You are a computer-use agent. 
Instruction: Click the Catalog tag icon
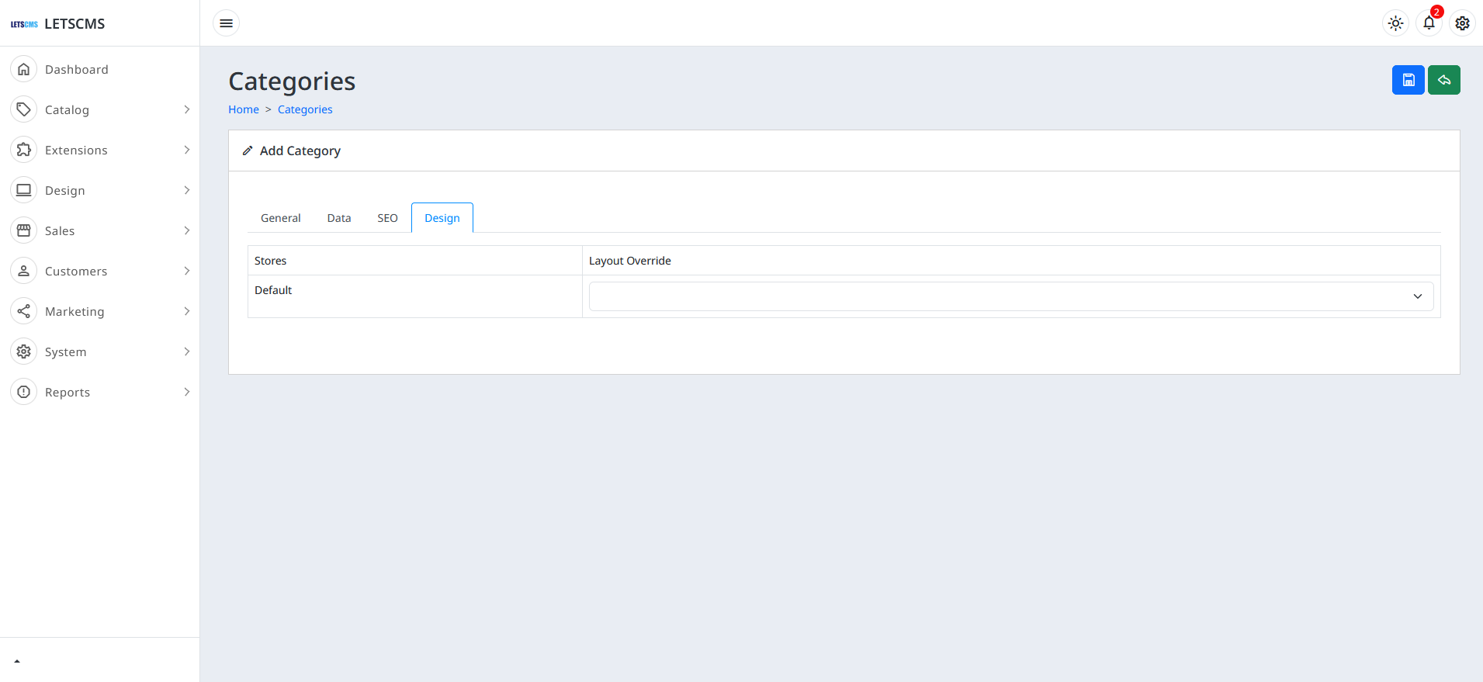pyautogui.click(x=24, y=109)
